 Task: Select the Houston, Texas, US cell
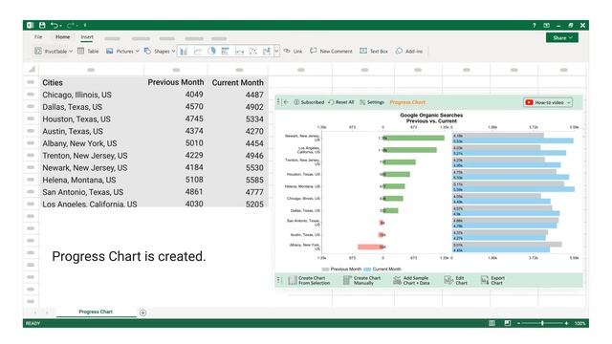click(x=92, y=118)
